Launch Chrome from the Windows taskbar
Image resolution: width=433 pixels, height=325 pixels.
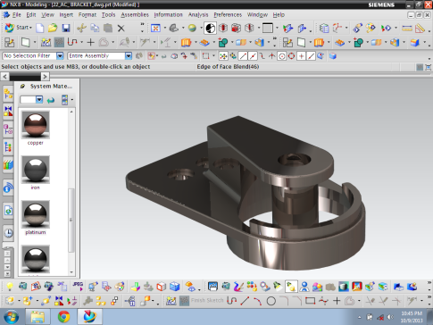(63, 317)
